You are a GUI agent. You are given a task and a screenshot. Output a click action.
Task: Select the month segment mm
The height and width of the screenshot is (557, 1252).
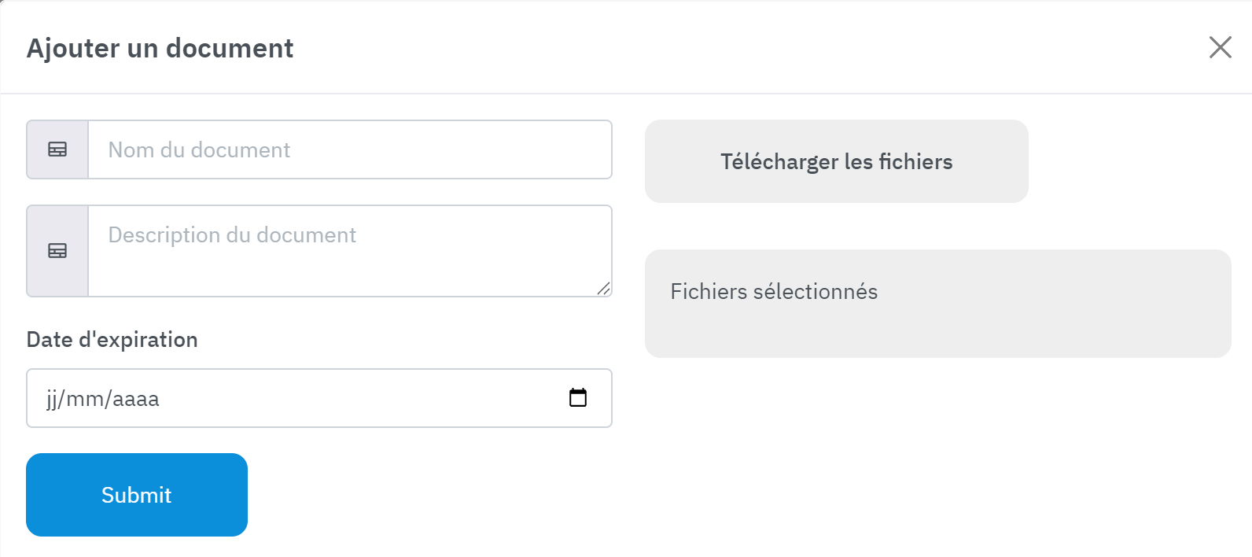point(85,399)
